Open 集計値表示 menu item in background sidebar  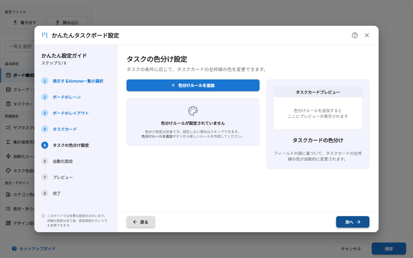pos(17,142)
